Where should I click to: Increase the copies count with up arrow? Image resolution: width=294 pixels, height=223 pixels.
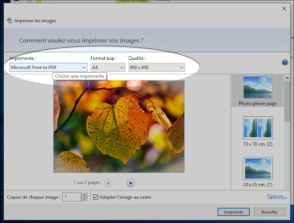85,195
